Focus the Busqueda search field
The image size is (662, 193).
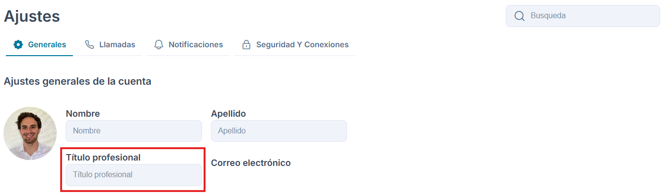click(583, 16)
